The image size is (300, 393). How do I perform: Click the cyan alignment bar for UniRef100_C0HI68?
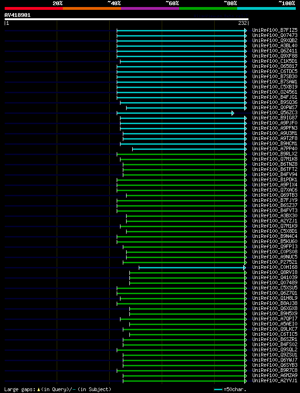191,267
